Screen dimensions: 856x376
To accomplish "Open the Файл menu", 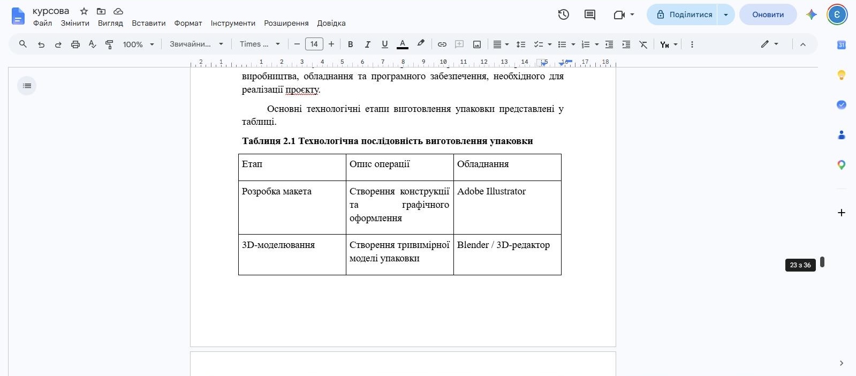I will (43, 24).
